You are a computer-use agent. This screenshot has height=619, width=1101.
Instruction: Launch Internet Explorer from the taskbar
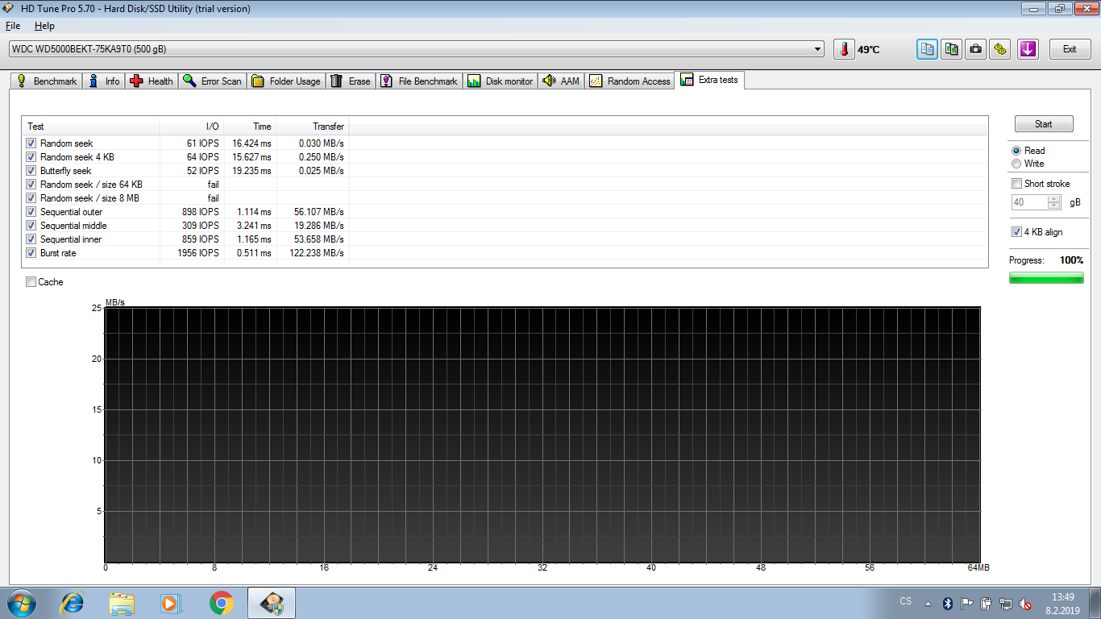point(73,603)
